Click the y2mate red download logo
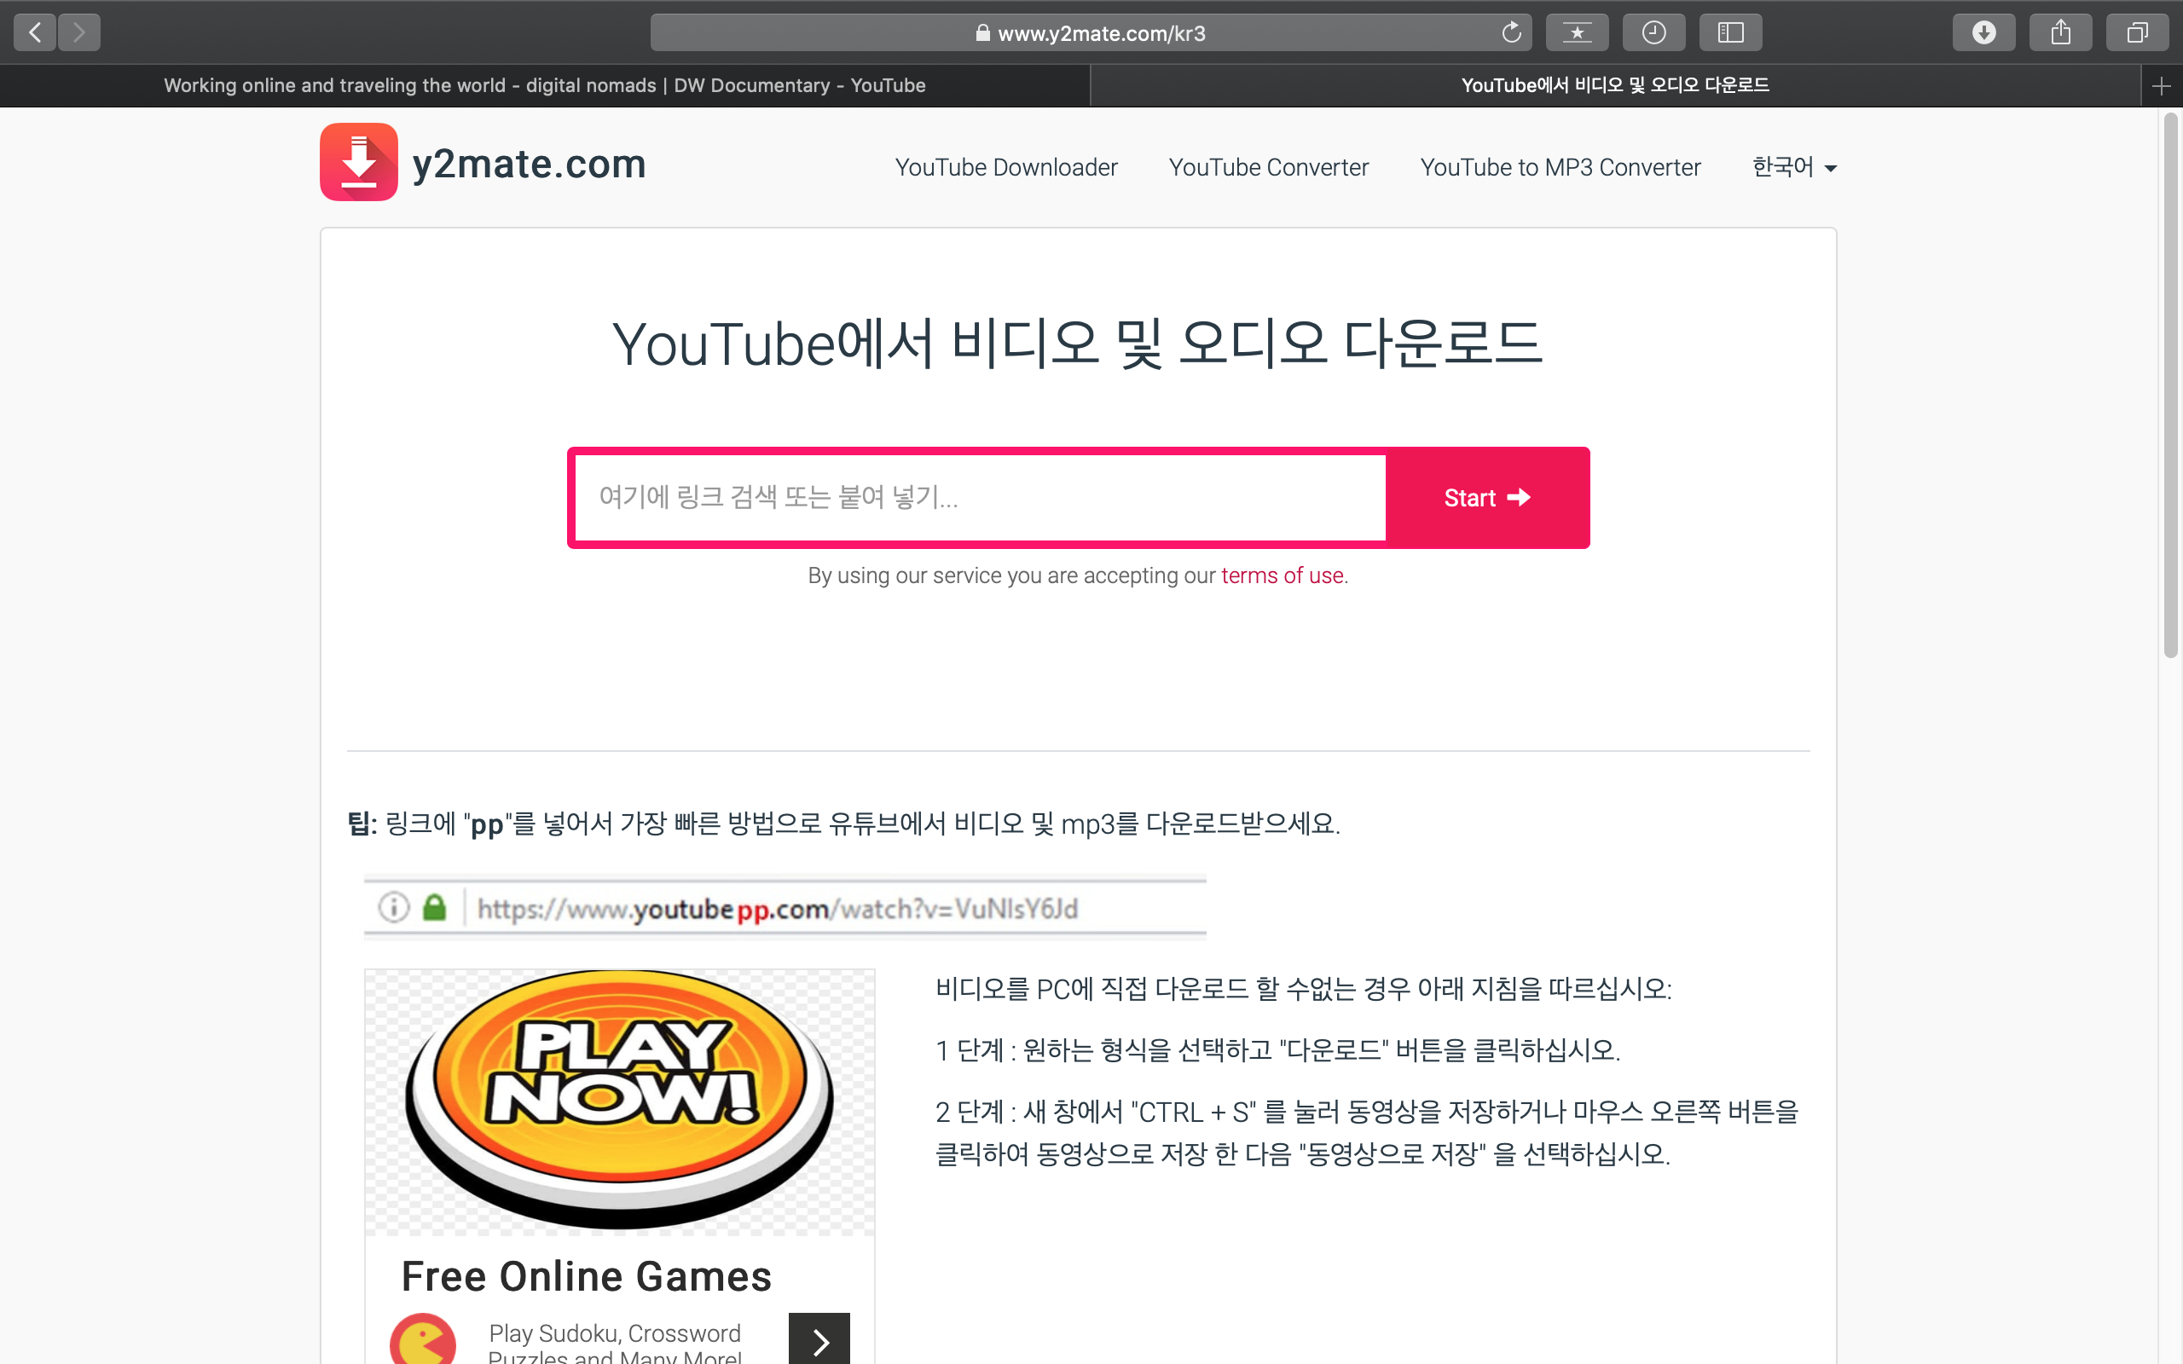 [x=359, y=162]
